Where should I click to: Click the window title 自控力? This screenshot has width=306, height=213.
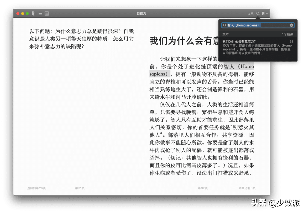coord(142,13)
